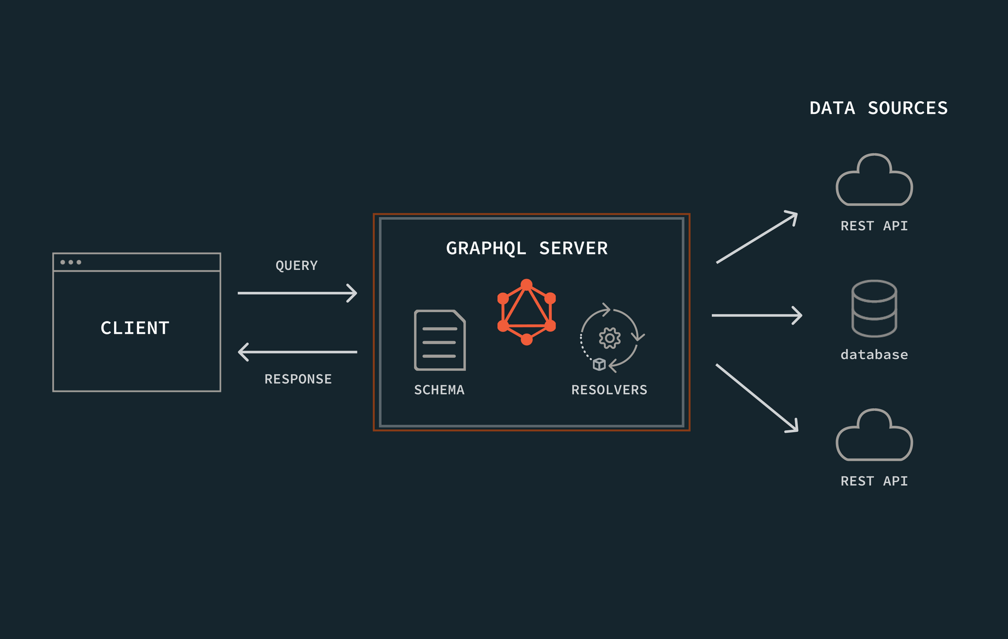
Task: Click the "GRAPHQL SERVER" heading
Action: coord(527,248)
